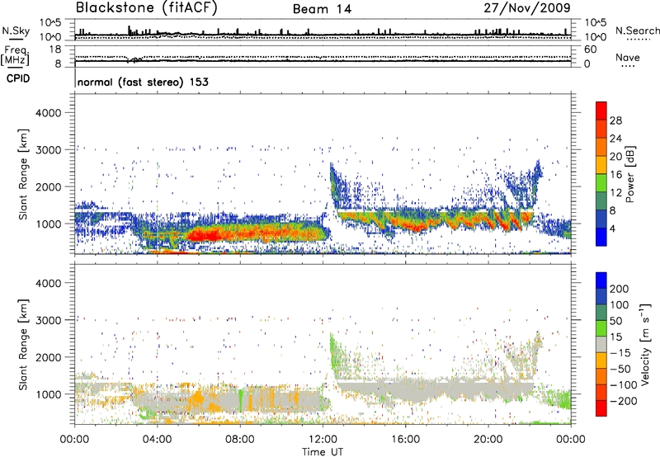Click the '-100' velocity colorbar tick label

point(624,385)
